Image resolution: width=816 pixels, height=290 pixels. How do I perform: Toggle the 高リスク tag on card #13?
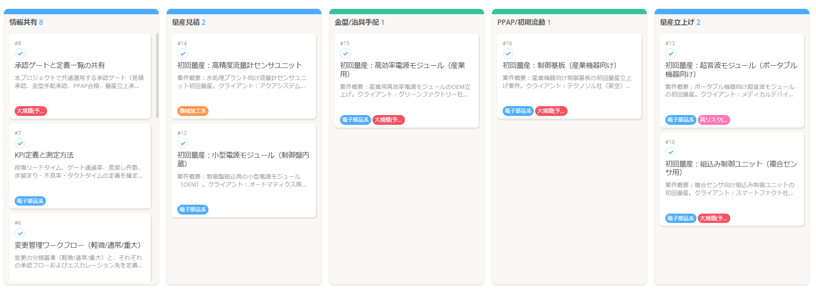[x=713, y=120]
